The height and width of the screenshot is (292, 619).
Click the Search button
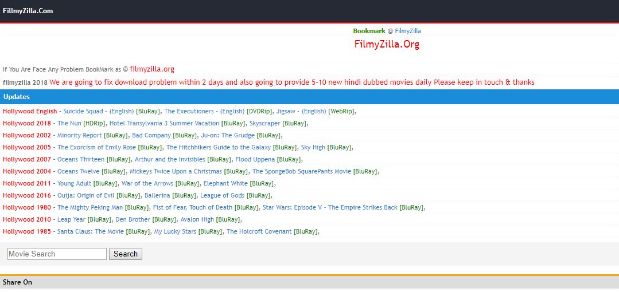126,254
